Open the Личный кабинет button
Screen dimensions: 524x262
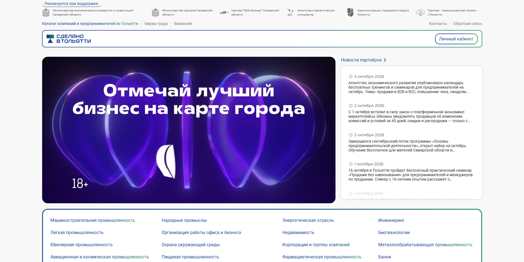(x=456, y=39)
